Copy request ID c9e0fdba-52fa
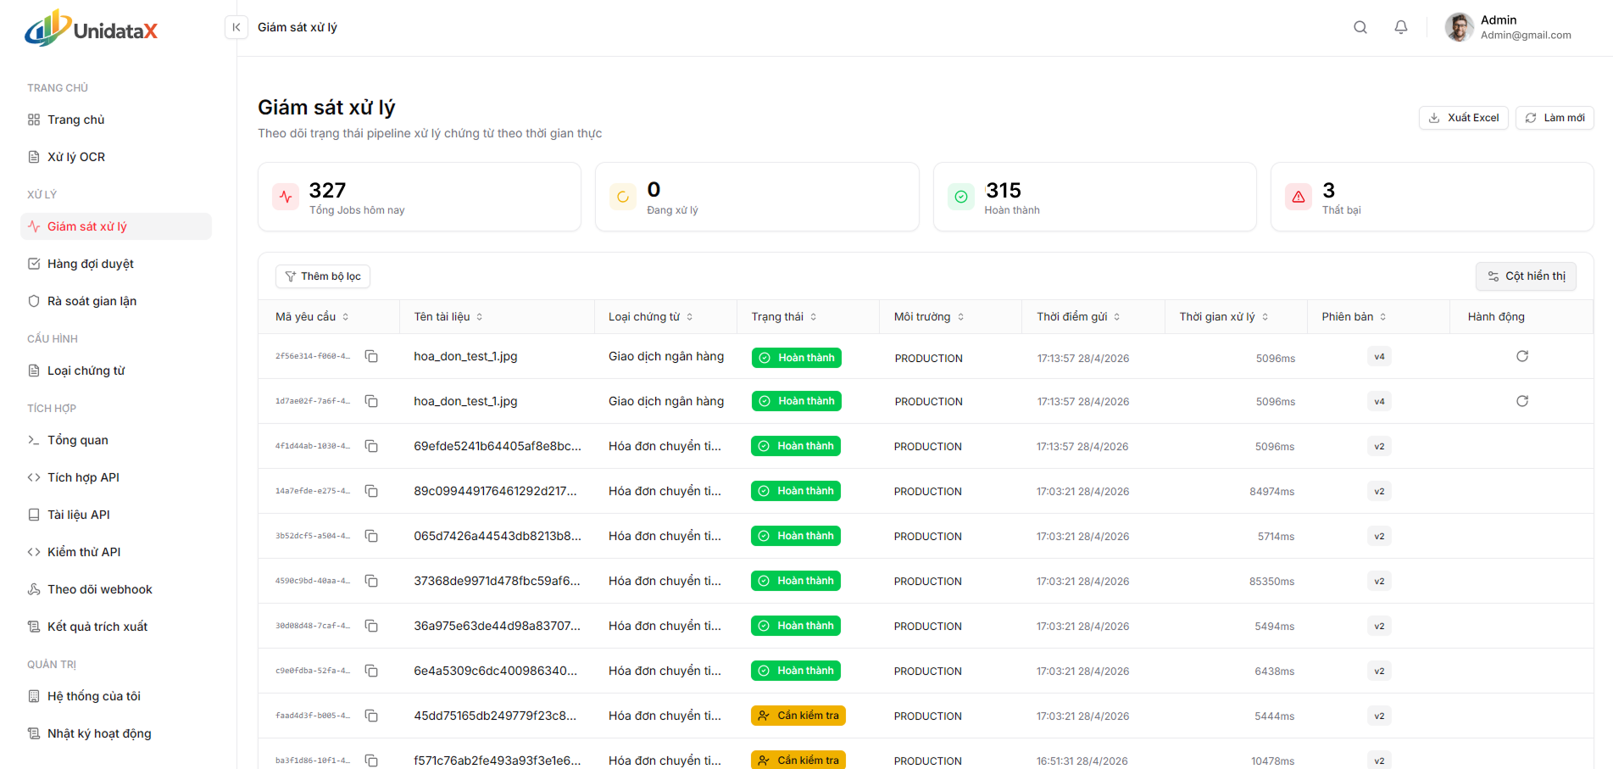This screenshot has height=769, width=1613. point(371,671)
